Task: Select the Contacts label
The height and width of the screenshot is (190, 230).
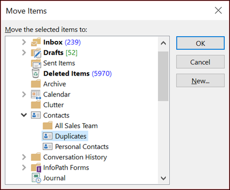Action: pos(56,115)
